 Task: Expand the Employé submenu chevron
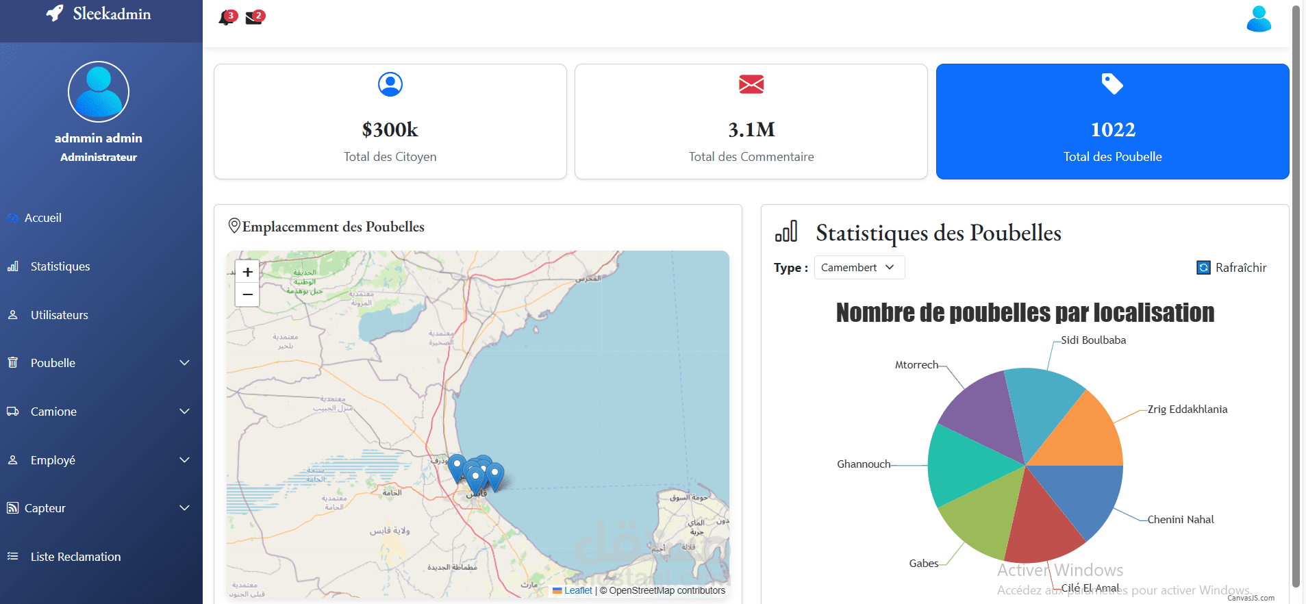(184, 460)
